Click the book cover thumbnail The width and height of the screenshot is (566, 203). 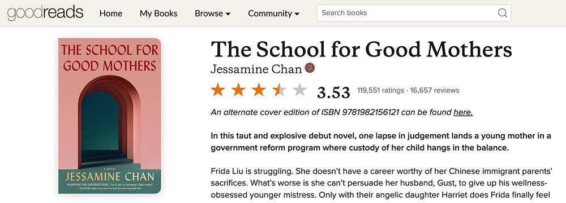coord(110,116)
